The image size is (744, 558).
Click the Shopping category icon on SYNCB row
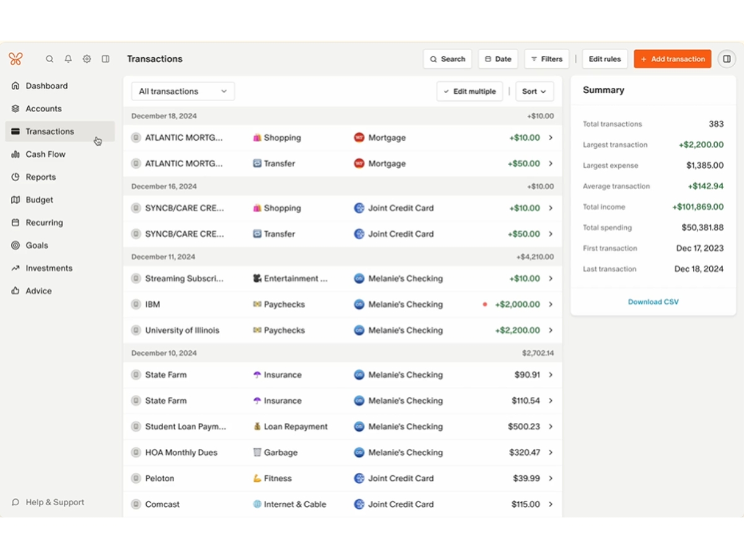coord(257,208)
